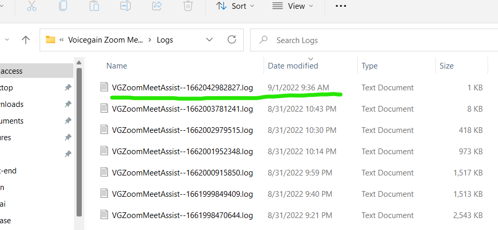Click the 418 KB size cell
Screen dimensions: 498x230
click(x=471, y=130)
